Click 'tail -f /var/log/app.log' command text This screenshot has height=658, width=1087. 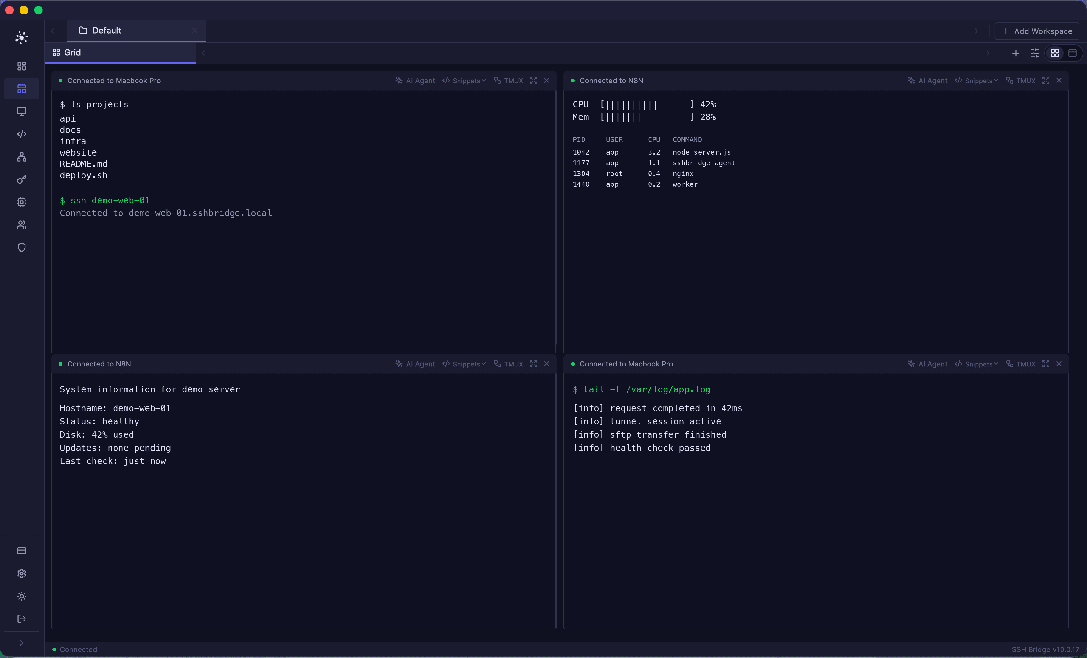pyautogui.click(x=641, y=389)
